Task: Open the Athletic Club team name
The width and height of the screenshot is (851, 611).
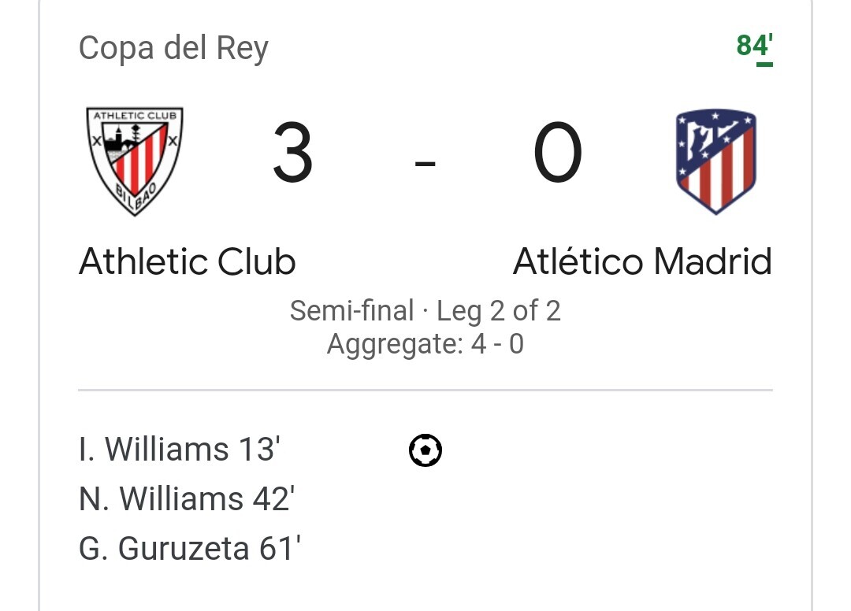Action: pos(188,262)
